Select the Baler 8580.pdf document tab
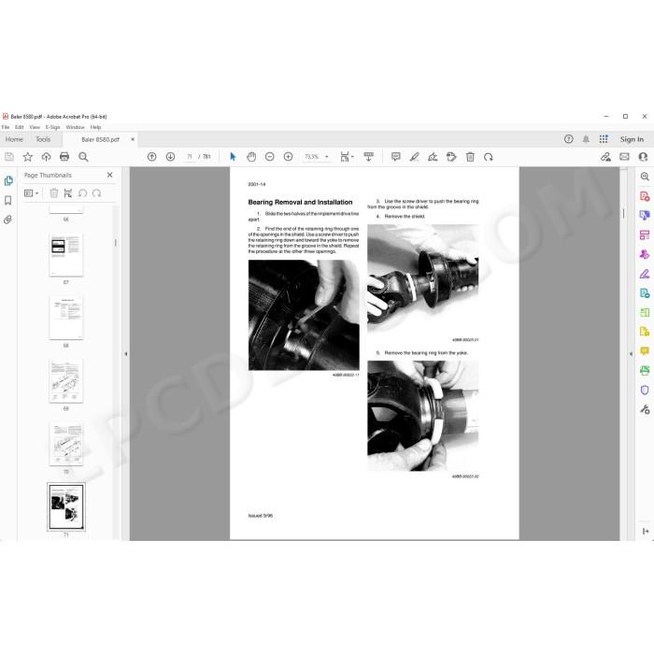The height and width of the screenshot is (654, 654). tap(100, 139)
